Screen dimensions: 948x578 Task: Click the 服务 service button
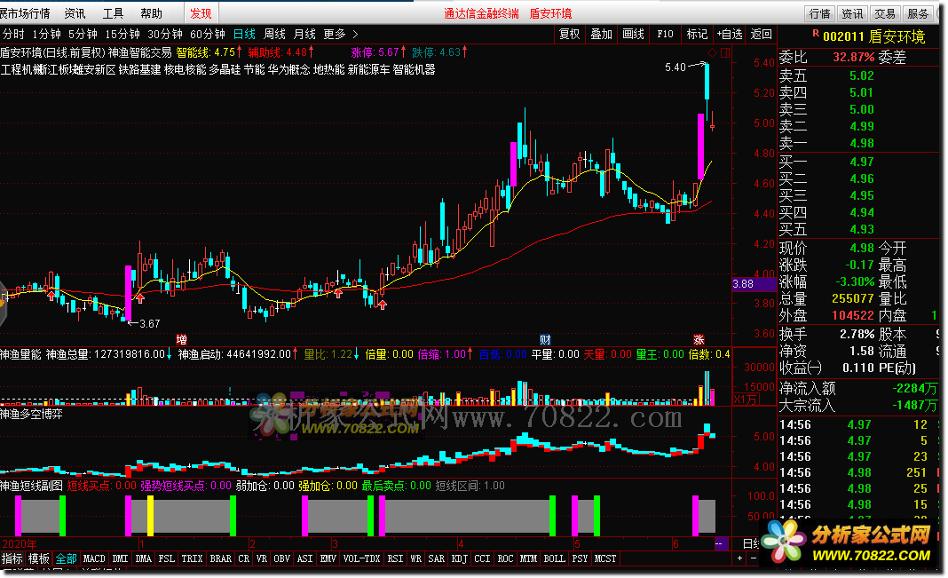[x=918, y=13]
